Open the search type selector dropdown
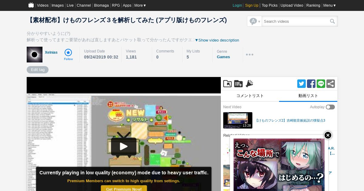Viewport: 364px width, 191px height. (x=254, y=21)
